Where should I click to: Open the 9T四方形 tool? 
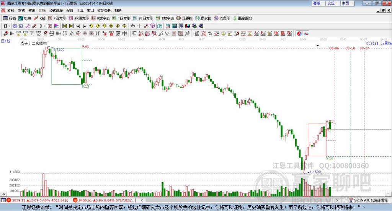tap(143, 18)
